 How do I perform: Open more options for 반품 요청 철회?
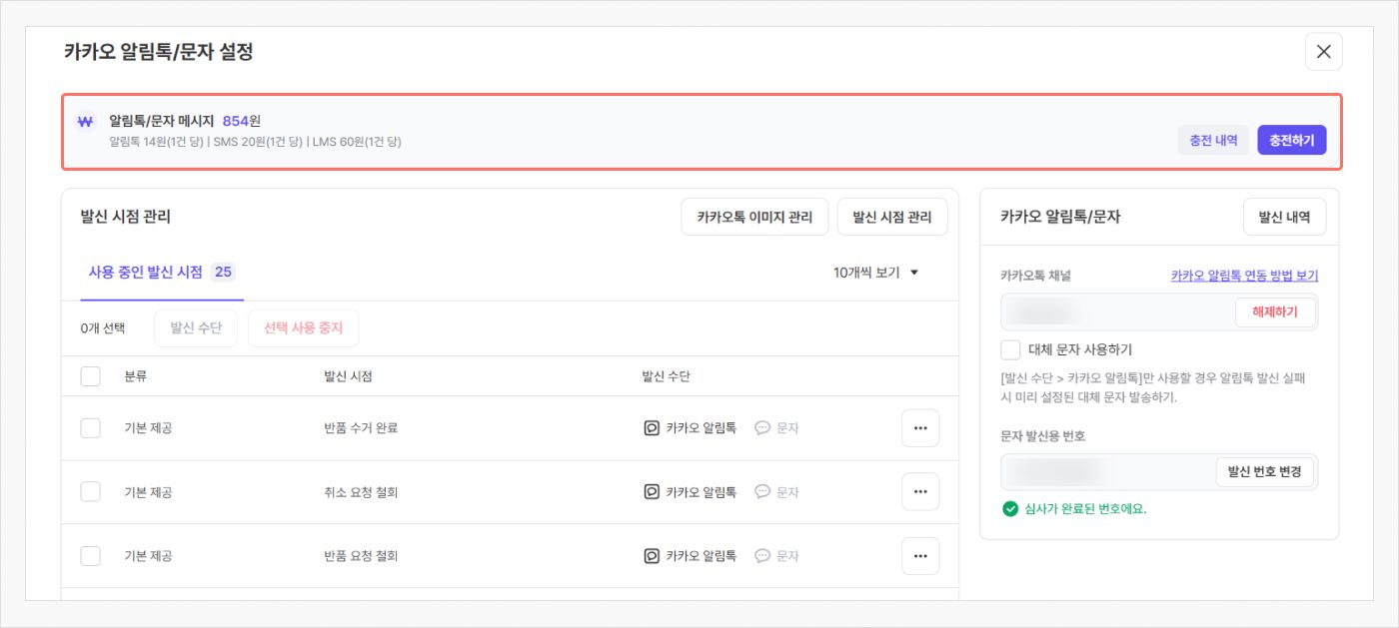point(919,556)
